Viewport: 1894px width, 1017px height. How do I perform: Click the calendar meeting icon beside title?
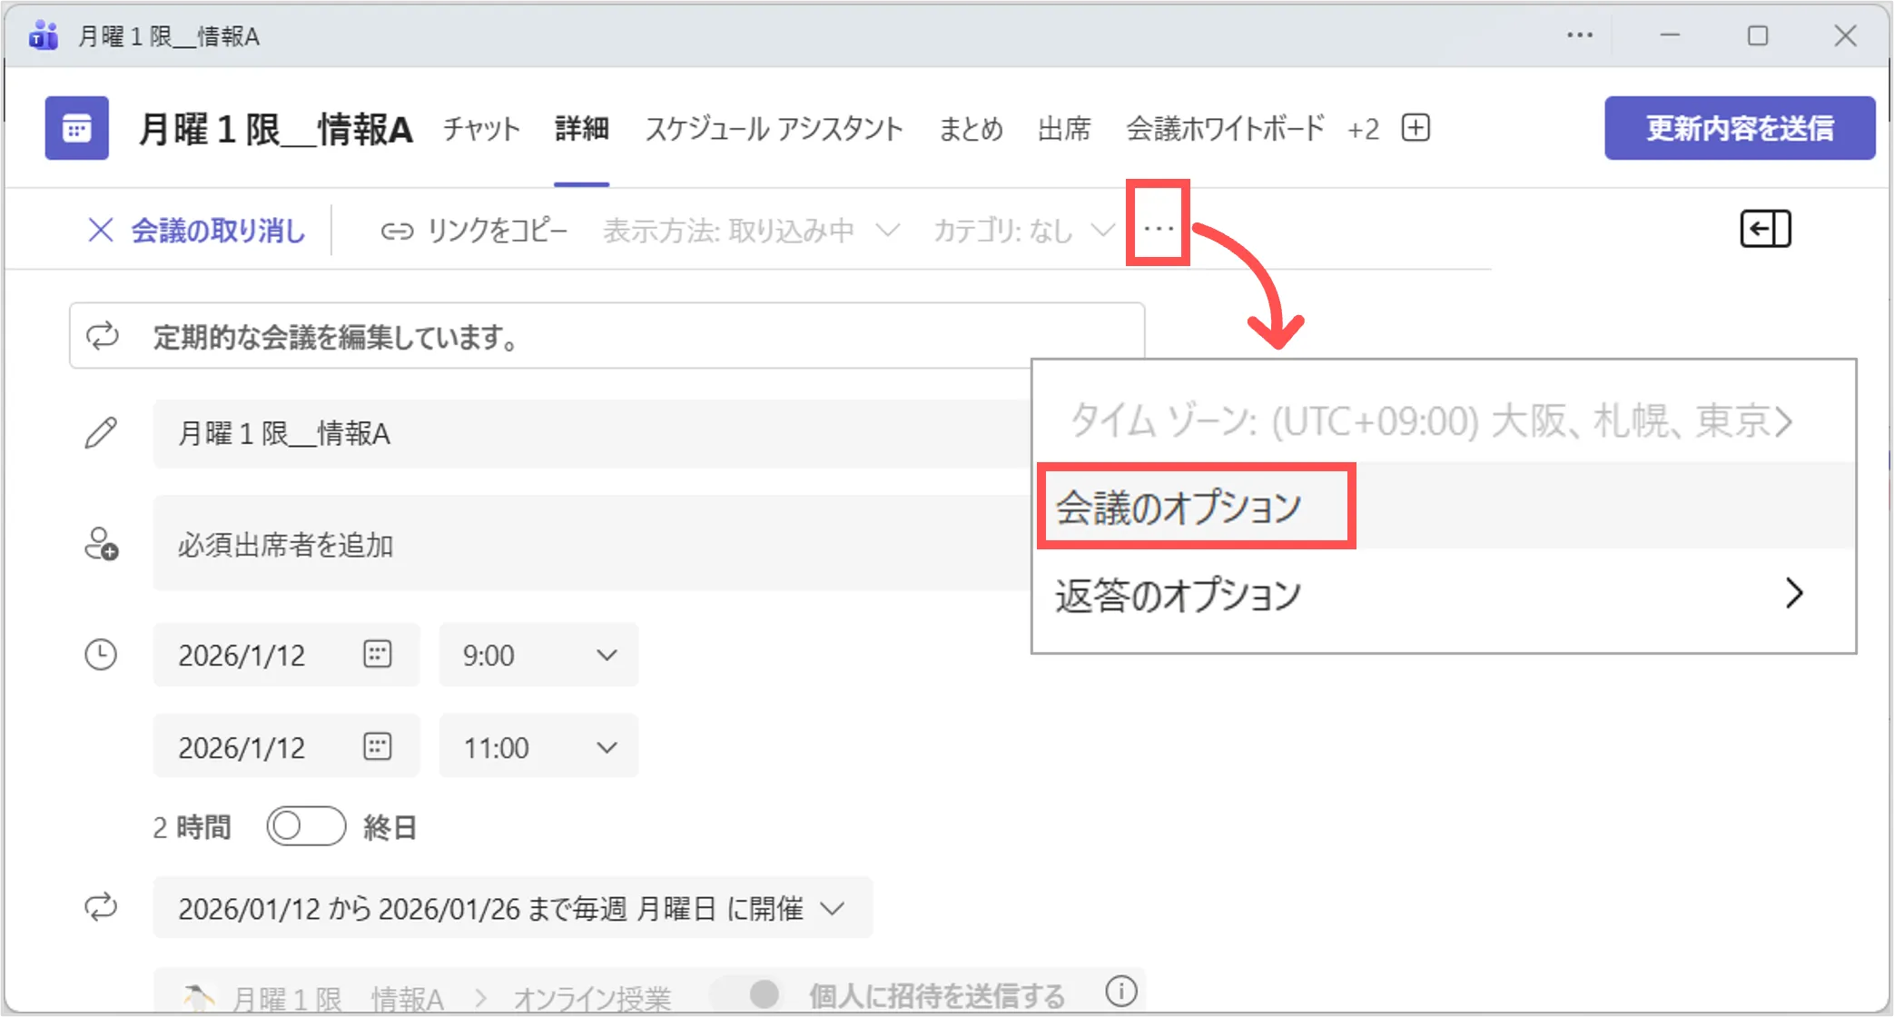click(76, 128)
